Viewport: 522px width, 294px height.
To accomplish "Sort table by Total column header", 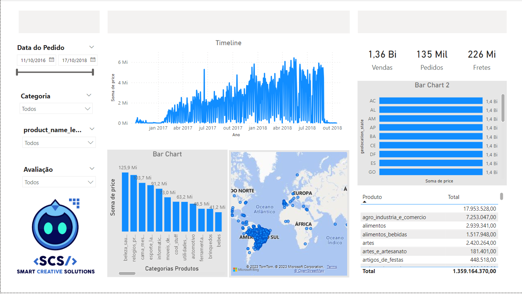I will click(454, 197).
